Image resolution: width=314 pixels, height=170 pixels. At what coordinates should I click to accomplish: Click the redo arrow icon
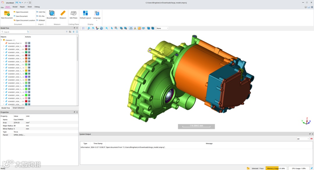pos(25,3)
